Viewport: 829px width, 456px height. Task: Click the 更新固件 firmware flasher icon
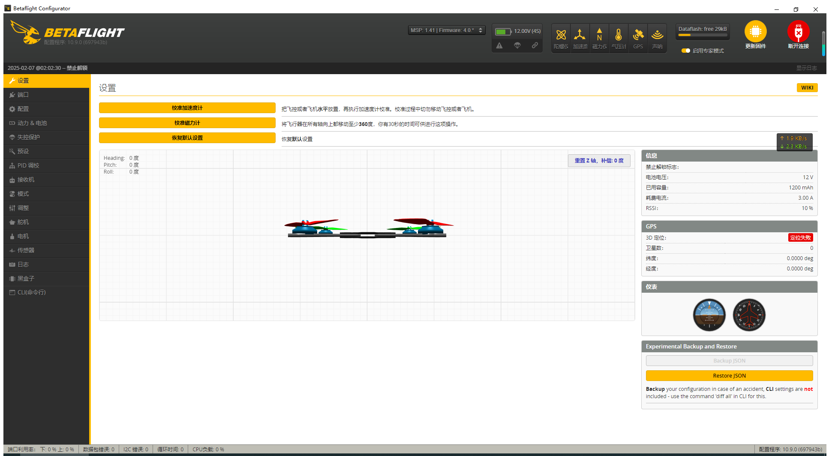(x=755, y=31)
